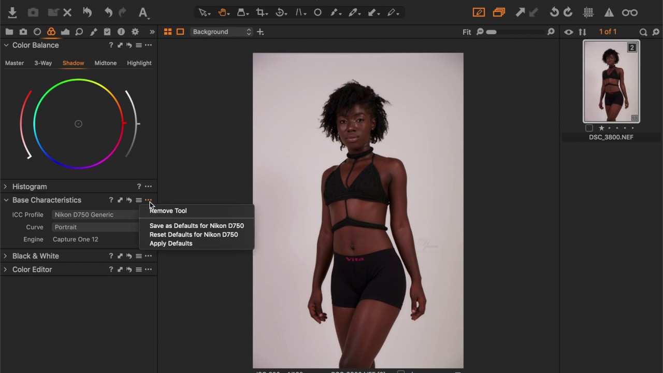Select the Keystone tool

(x=300, y=12)
